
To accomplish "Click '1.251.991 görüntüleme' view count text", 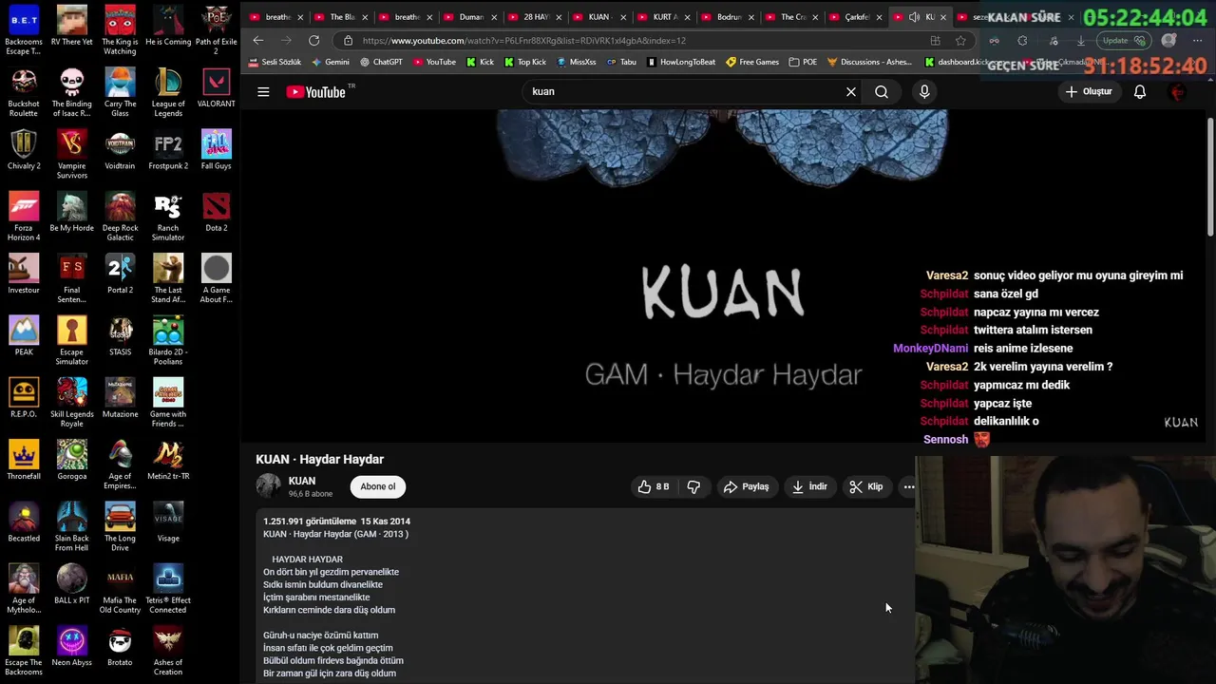I will pos(308,522).
